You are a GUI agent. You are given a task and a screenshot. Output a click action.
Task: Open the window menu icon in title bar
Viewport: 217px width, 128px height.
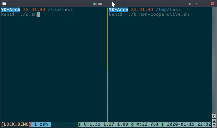[x=4, y=4]
